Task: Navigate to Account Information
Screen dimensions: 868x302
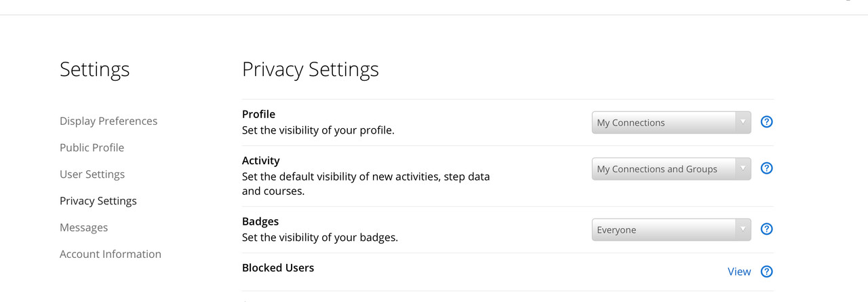Action: (x=111, y=254)
